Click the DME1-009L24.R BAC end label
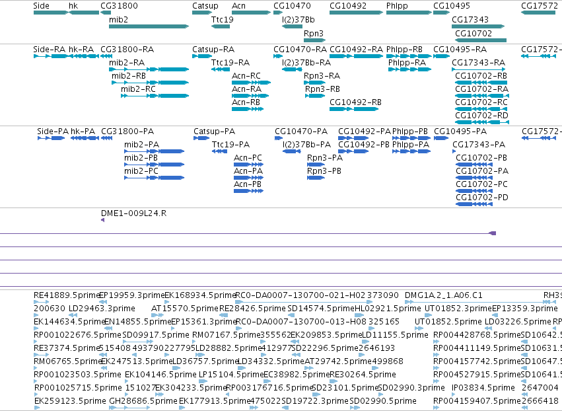 click(133, 213)
